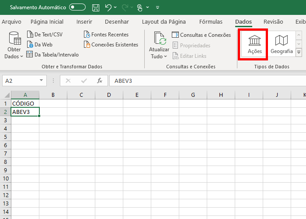Open Customize Quick Access Toolbar dropdown
Image resolution: width=306 pixels, height=219 pixels.
click(157, 7)
